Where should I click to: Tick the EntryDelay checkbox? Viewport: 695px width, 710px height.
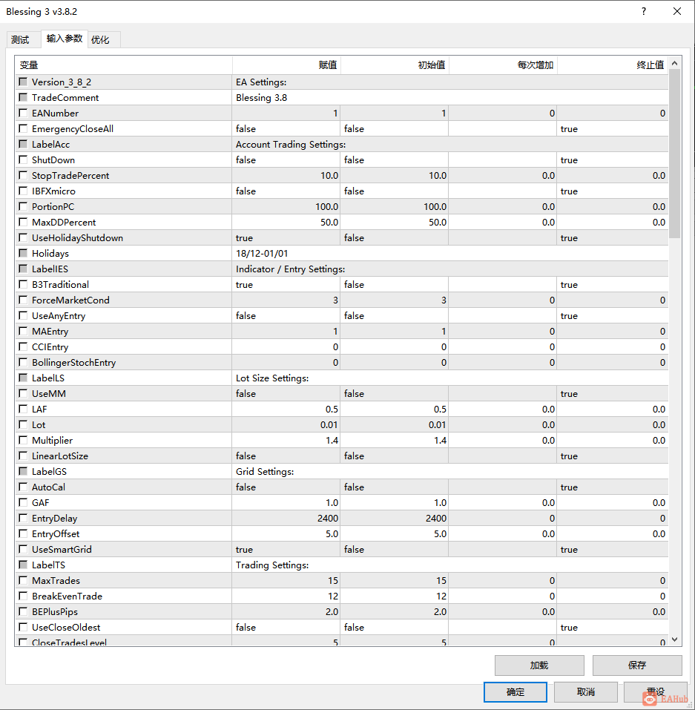coord(23,518)
